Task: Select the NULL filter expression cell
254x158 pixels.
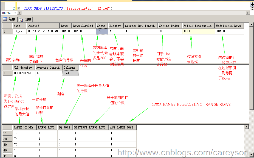Action: [x=198, y=31]
